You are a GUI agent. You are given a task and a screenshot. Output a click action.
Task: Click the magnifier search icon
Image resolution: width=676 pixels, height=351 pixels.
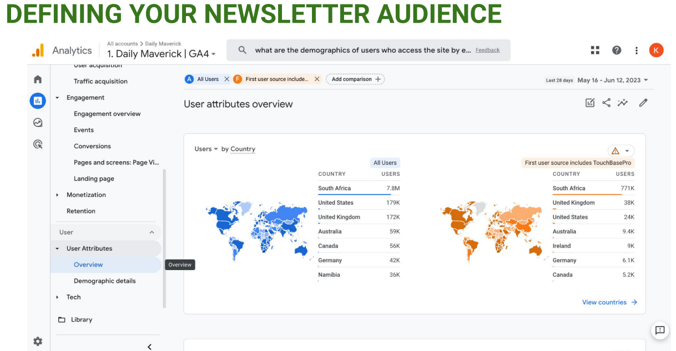coord(242,50)
